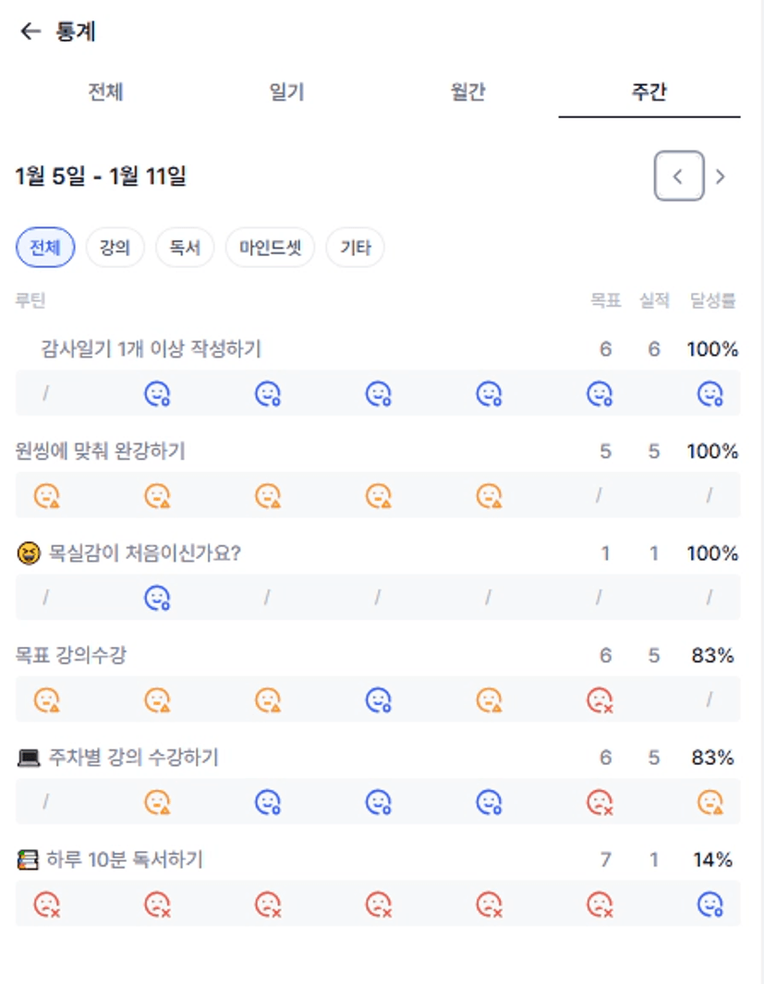The width and height of the screenshot is (764, 984).
Task: Go to the previous week
Action: pos(679,176)
